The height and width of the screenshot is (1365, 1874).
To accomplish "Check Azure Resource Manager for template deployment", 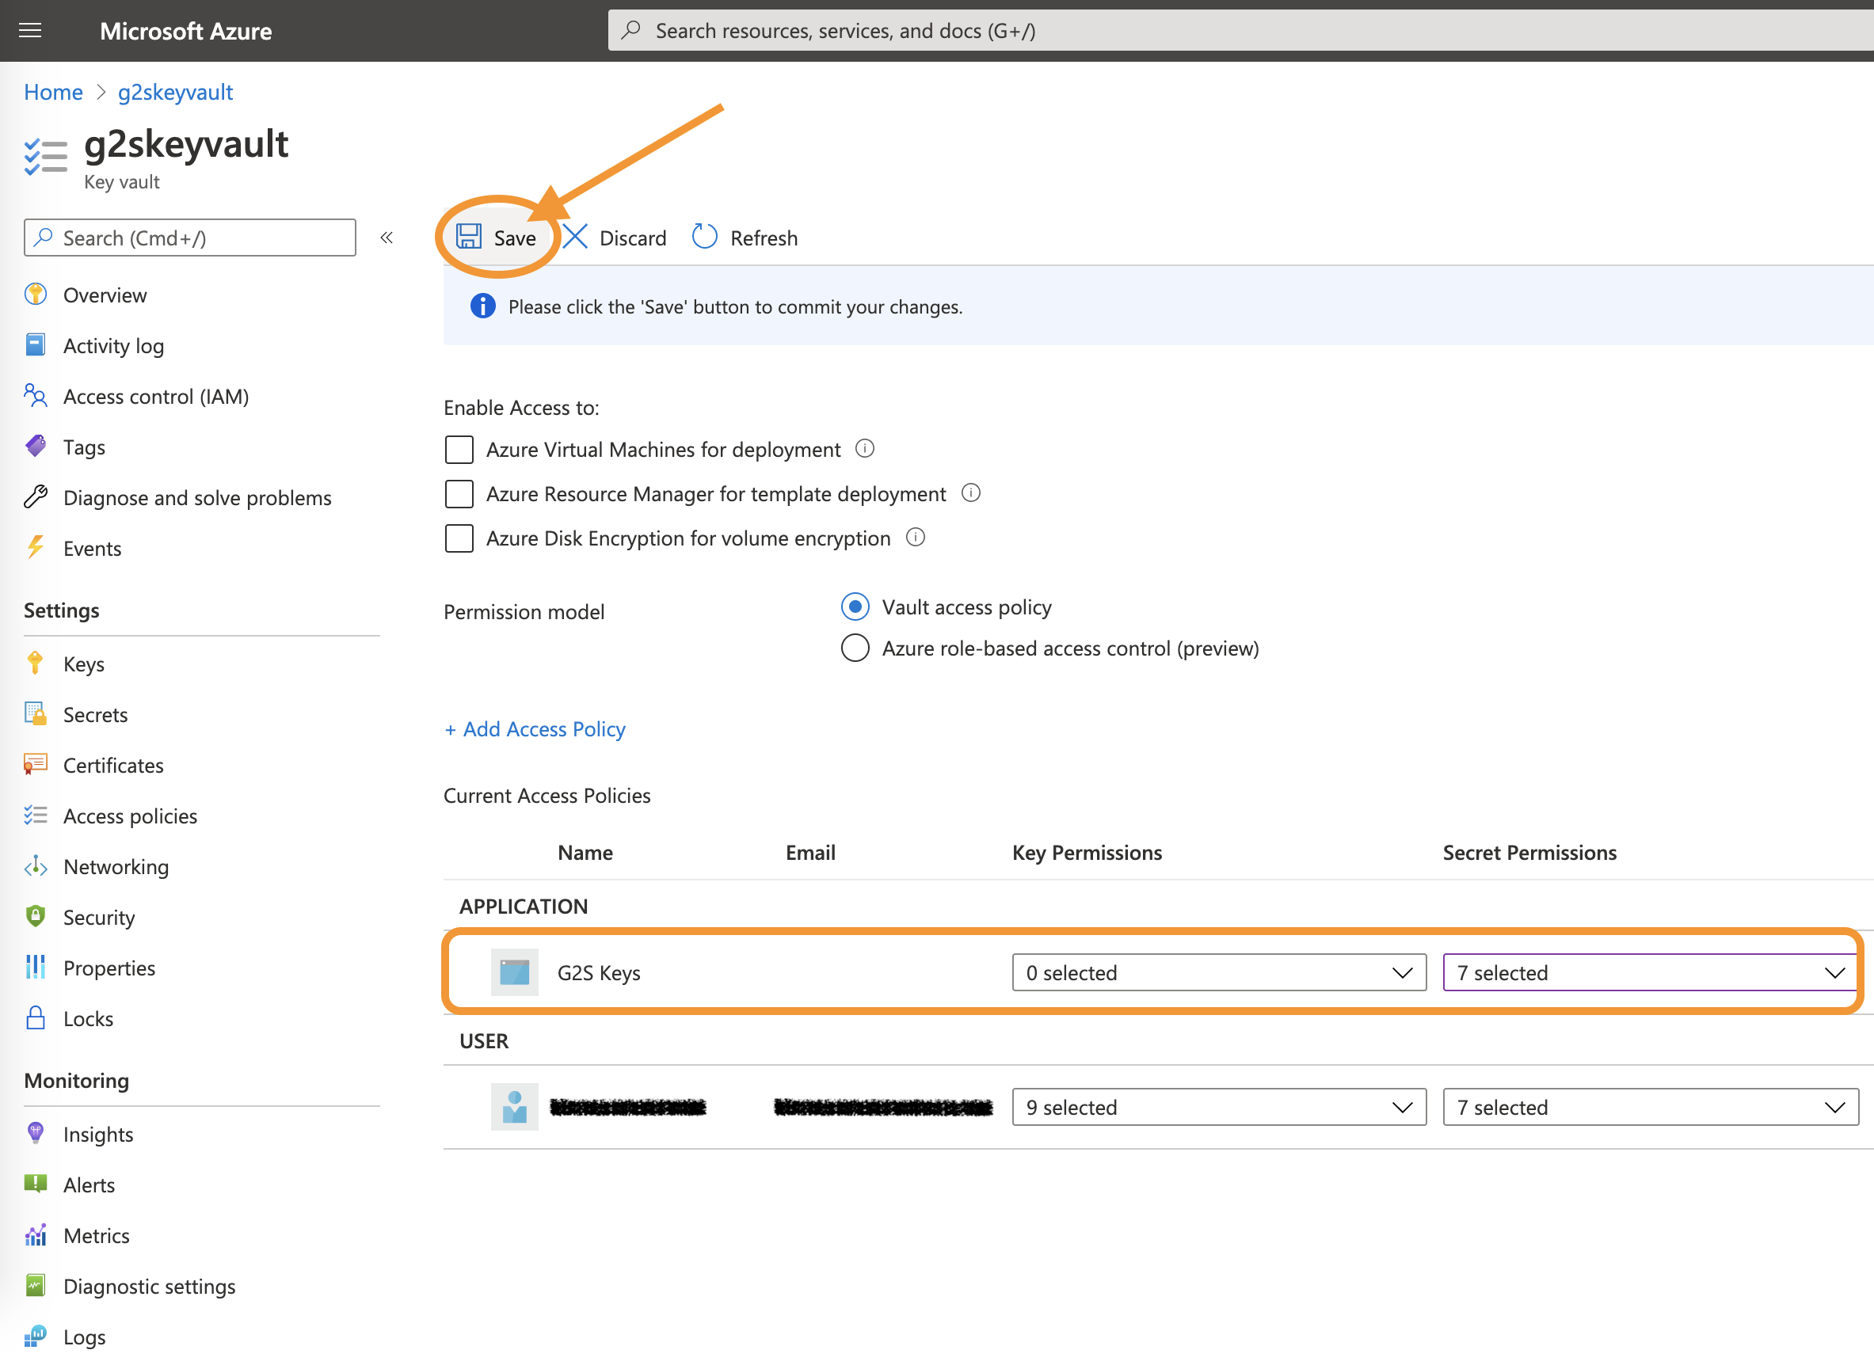I will (x=459, y=494).
